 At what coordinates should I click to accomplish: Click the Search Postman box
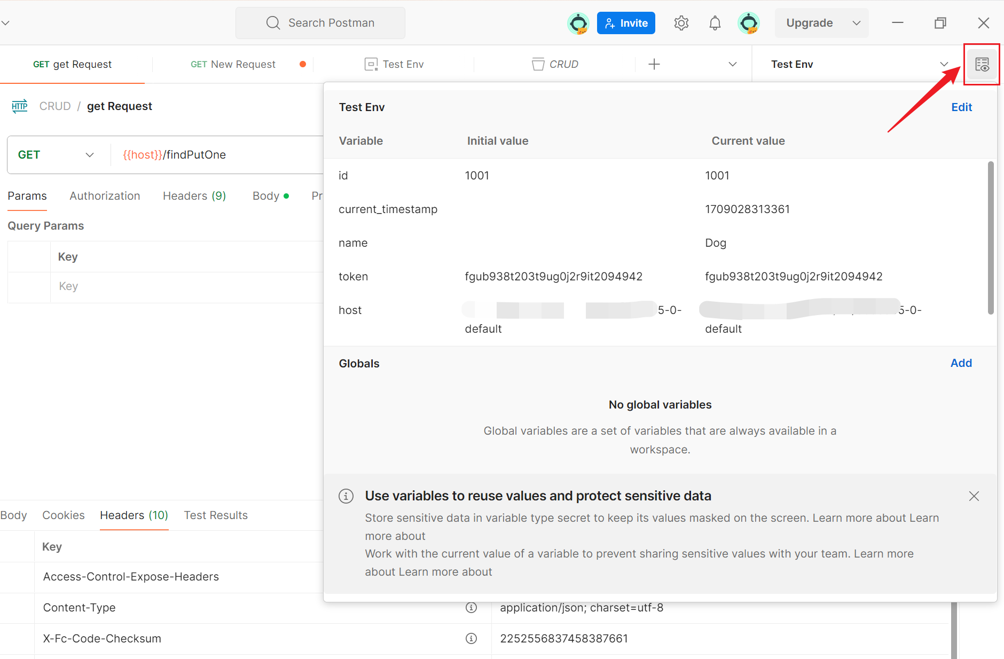click(x=320, y=23)
